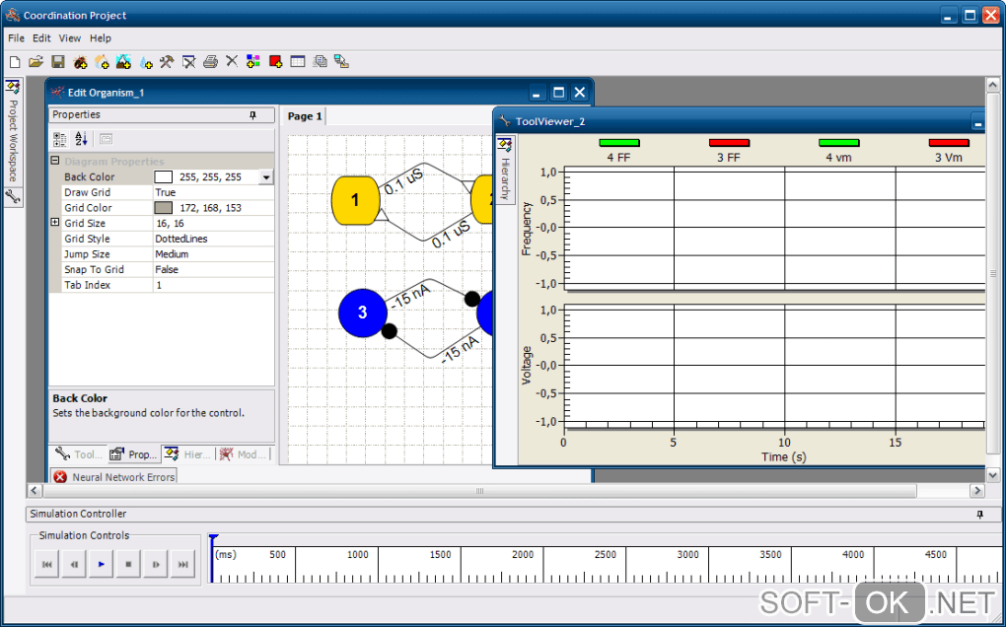
Task: Click the colored squares add icon
Action: [253, 62]
